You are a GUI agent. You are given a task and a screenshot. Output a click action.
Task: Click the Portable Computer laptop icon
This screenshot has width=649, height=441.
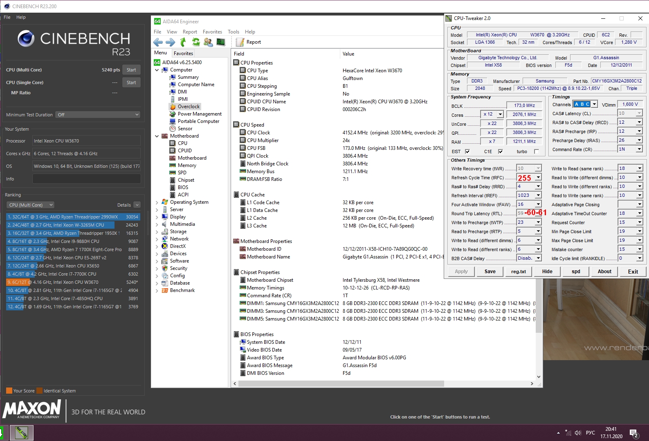coord(173,121)
